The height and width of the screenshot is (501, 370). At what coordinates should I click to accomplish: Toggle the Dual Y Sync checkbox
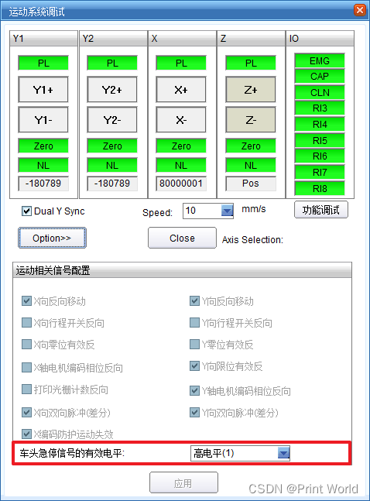(x=26, y=211)
